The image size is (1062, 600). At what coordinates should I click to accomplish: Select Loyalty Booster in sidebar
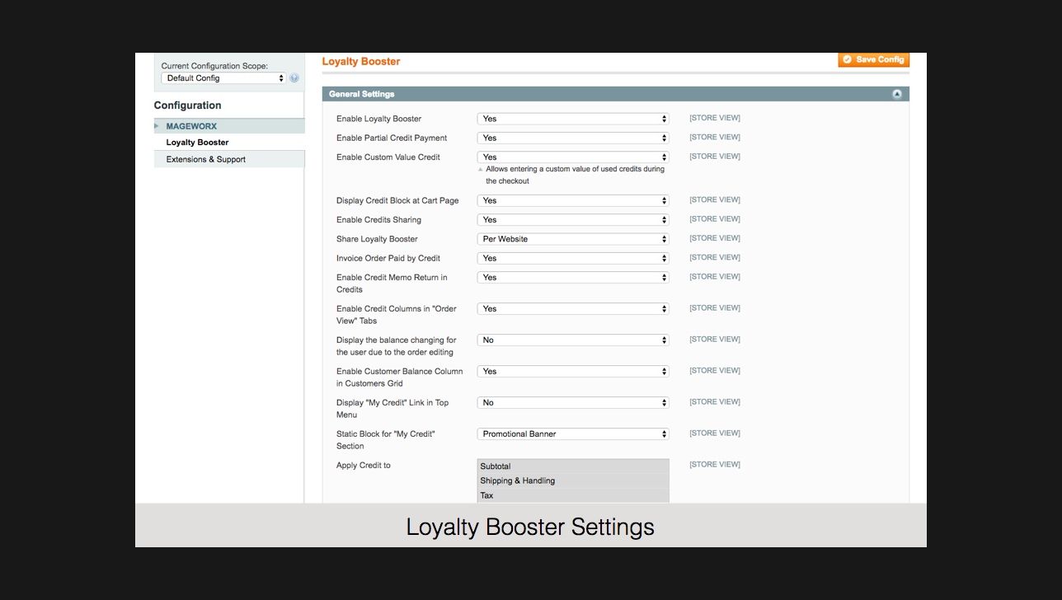pos(197,143)
